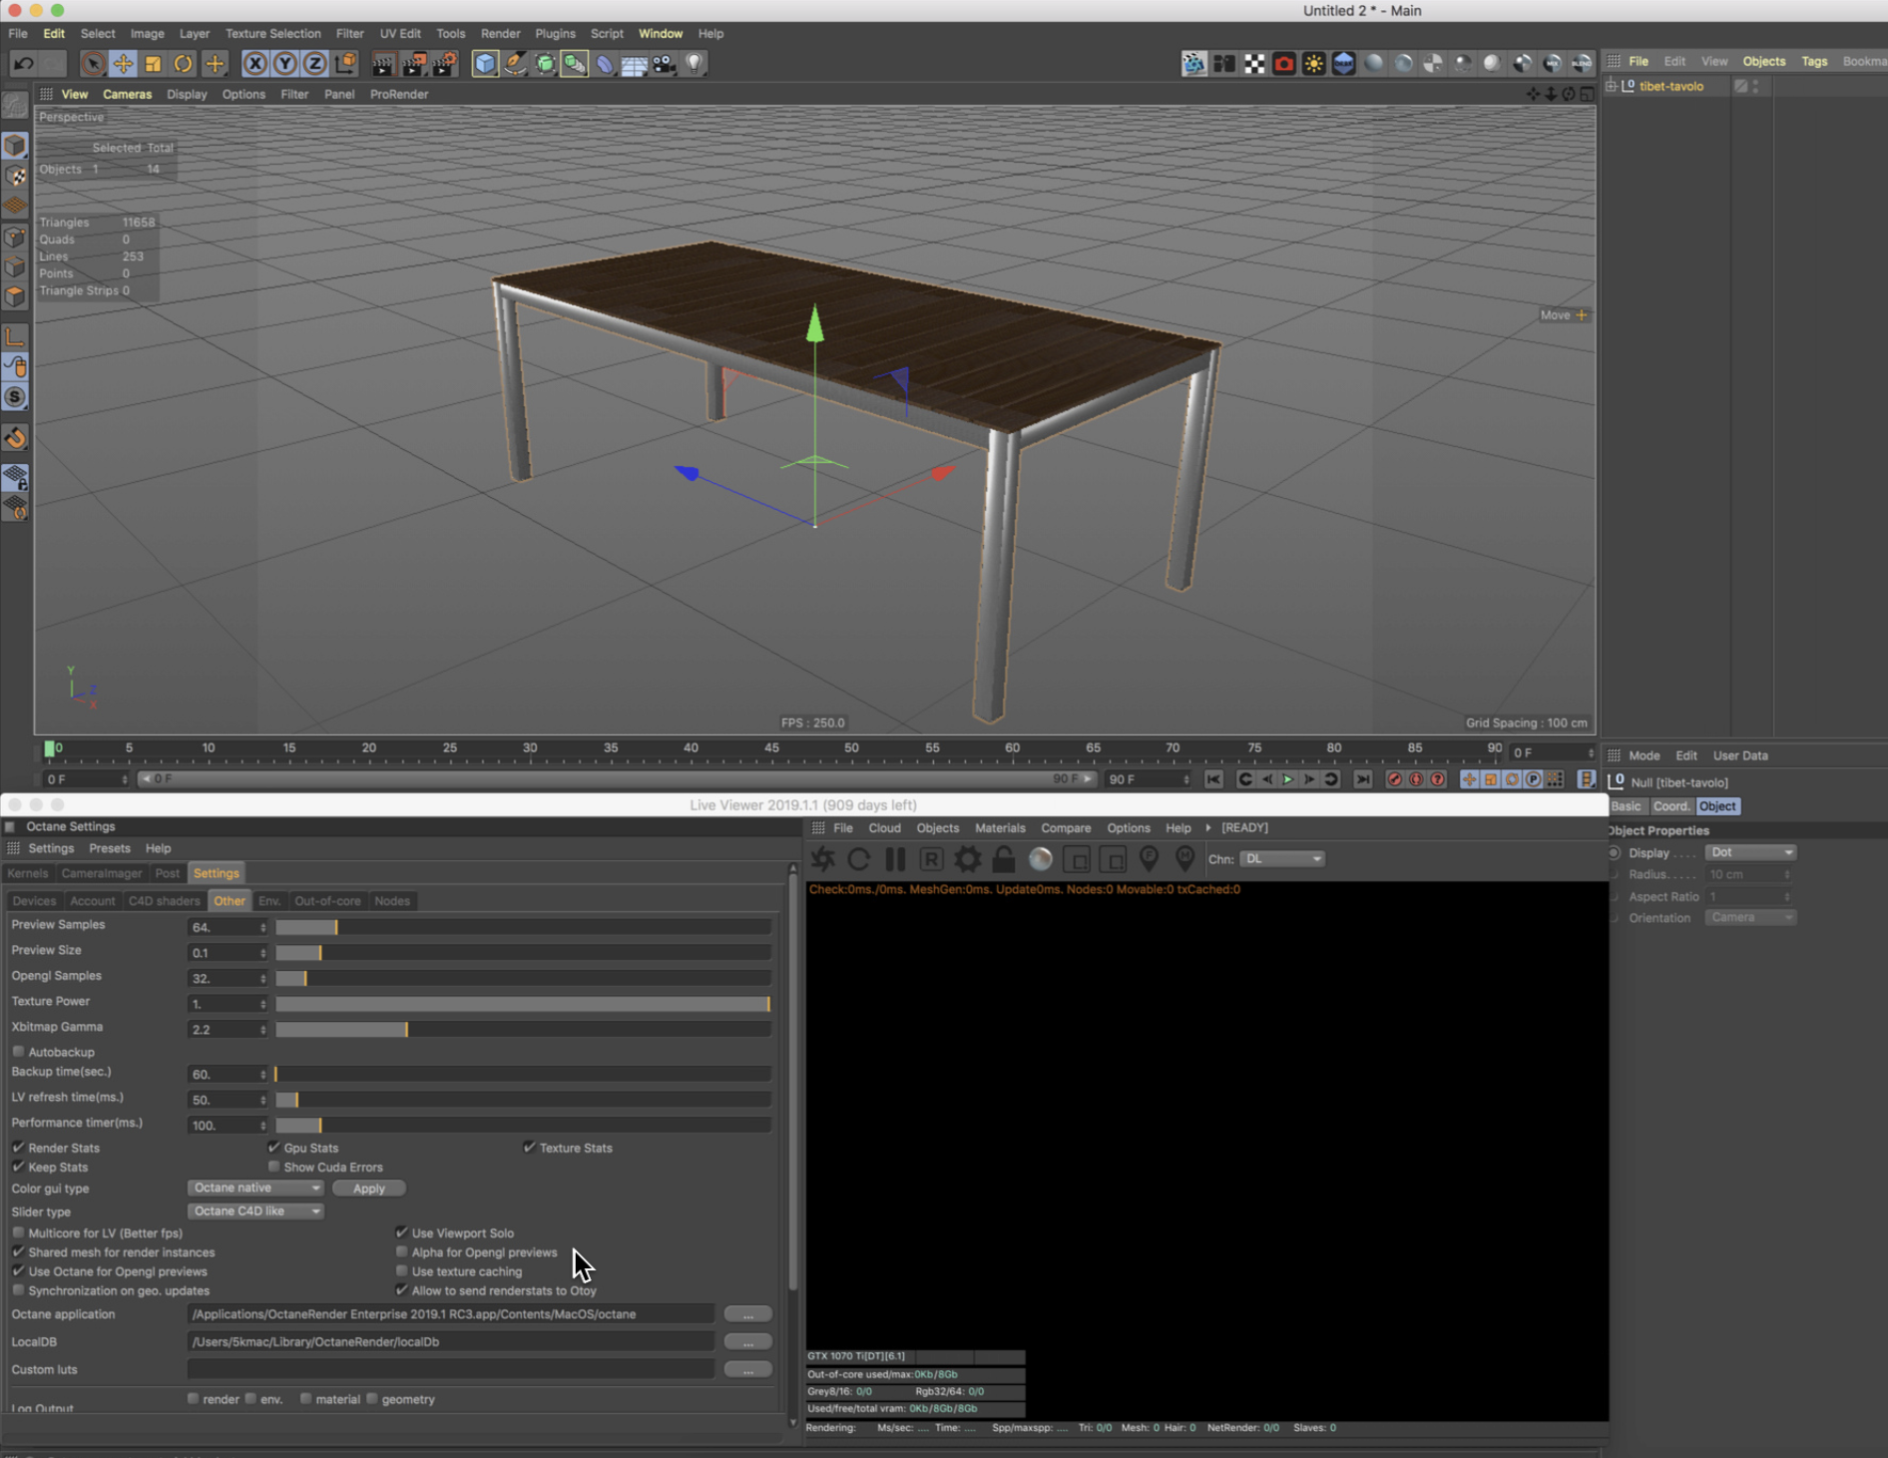Viewport: 1888px width, 1458px height.
Task: Open the Chn channel dropdown
Action: coord(1282,859)
